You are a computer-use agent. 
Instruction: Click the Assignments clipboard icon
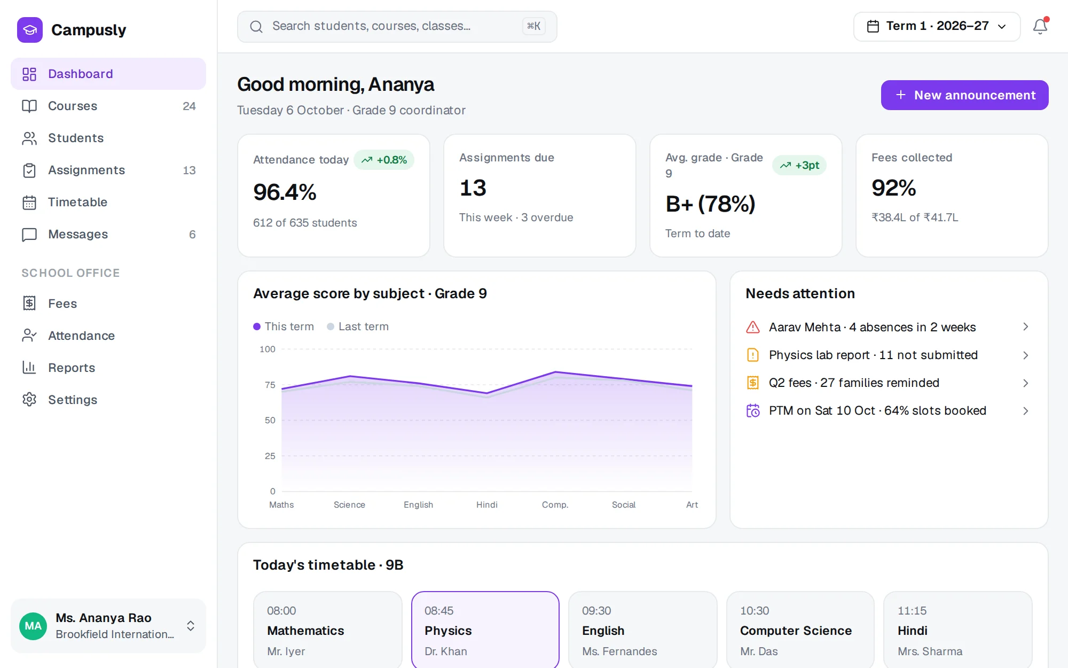point(29,170)
